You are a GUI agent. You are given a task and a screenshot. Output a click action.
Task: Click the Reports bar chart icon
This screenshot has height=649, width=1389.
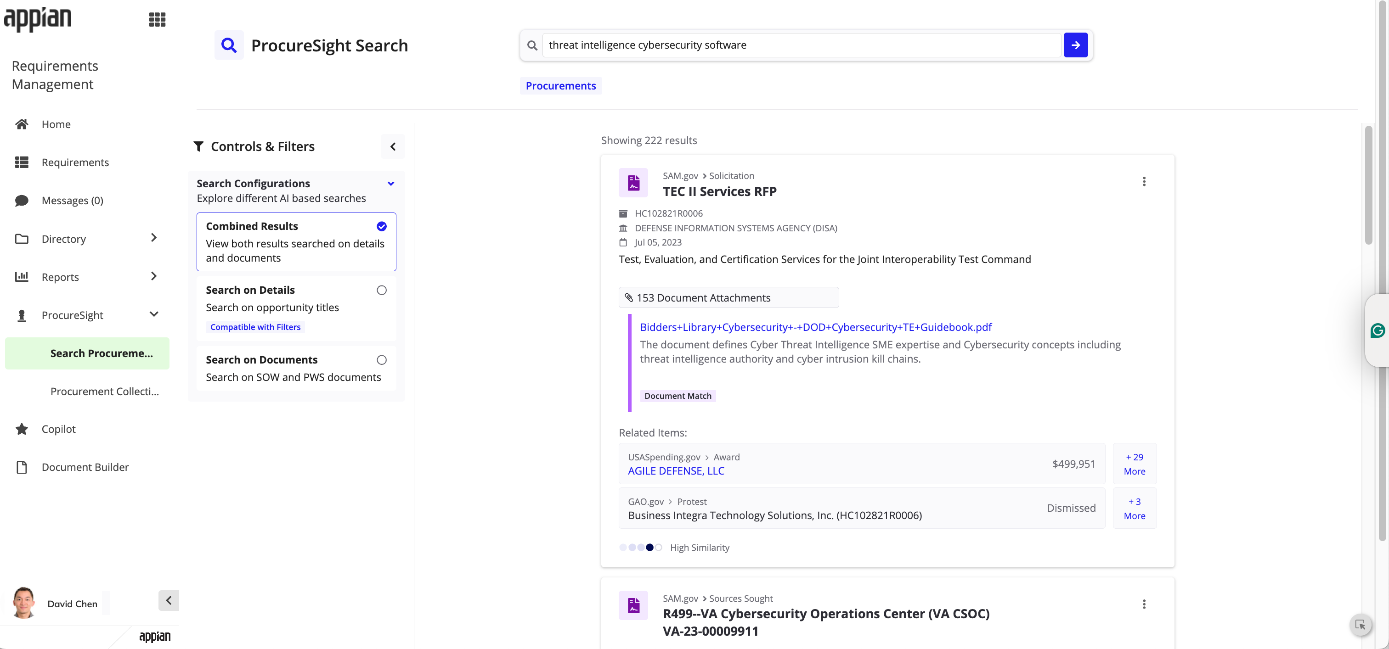[22, 277]
